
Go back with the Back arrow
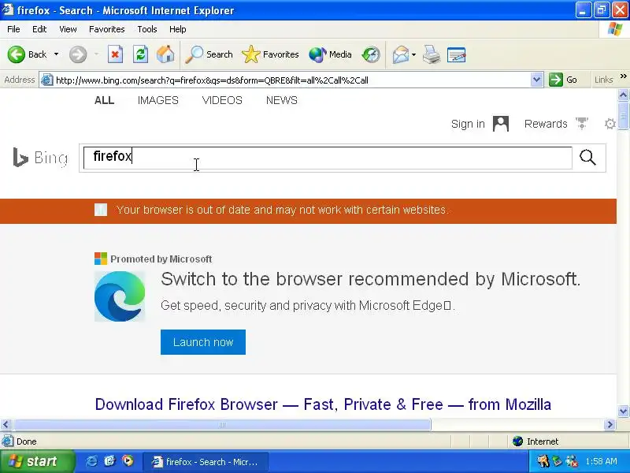pyautogui.click(x=27, y=54)
